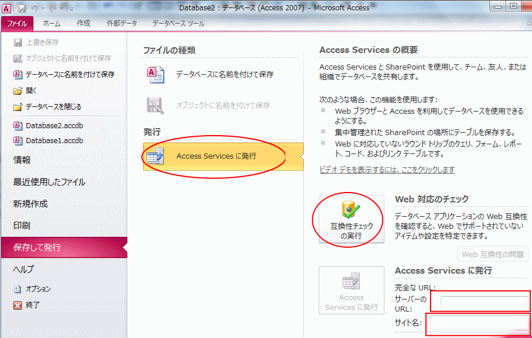Select 印刷 in the sidebar
Image resolution: width=532 pixels, height=338 pixels.
coord(22,225)
